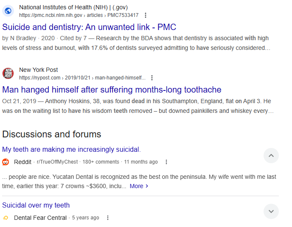
Task: Collapse the Reddit discussion with up chevron
Action: coord(271,156)
